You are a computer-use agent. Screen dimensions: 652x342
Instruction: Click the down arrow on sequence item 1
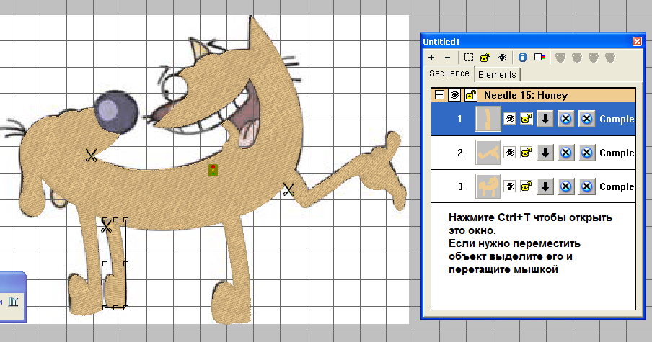pyautogui.click(x=545, y=119)
